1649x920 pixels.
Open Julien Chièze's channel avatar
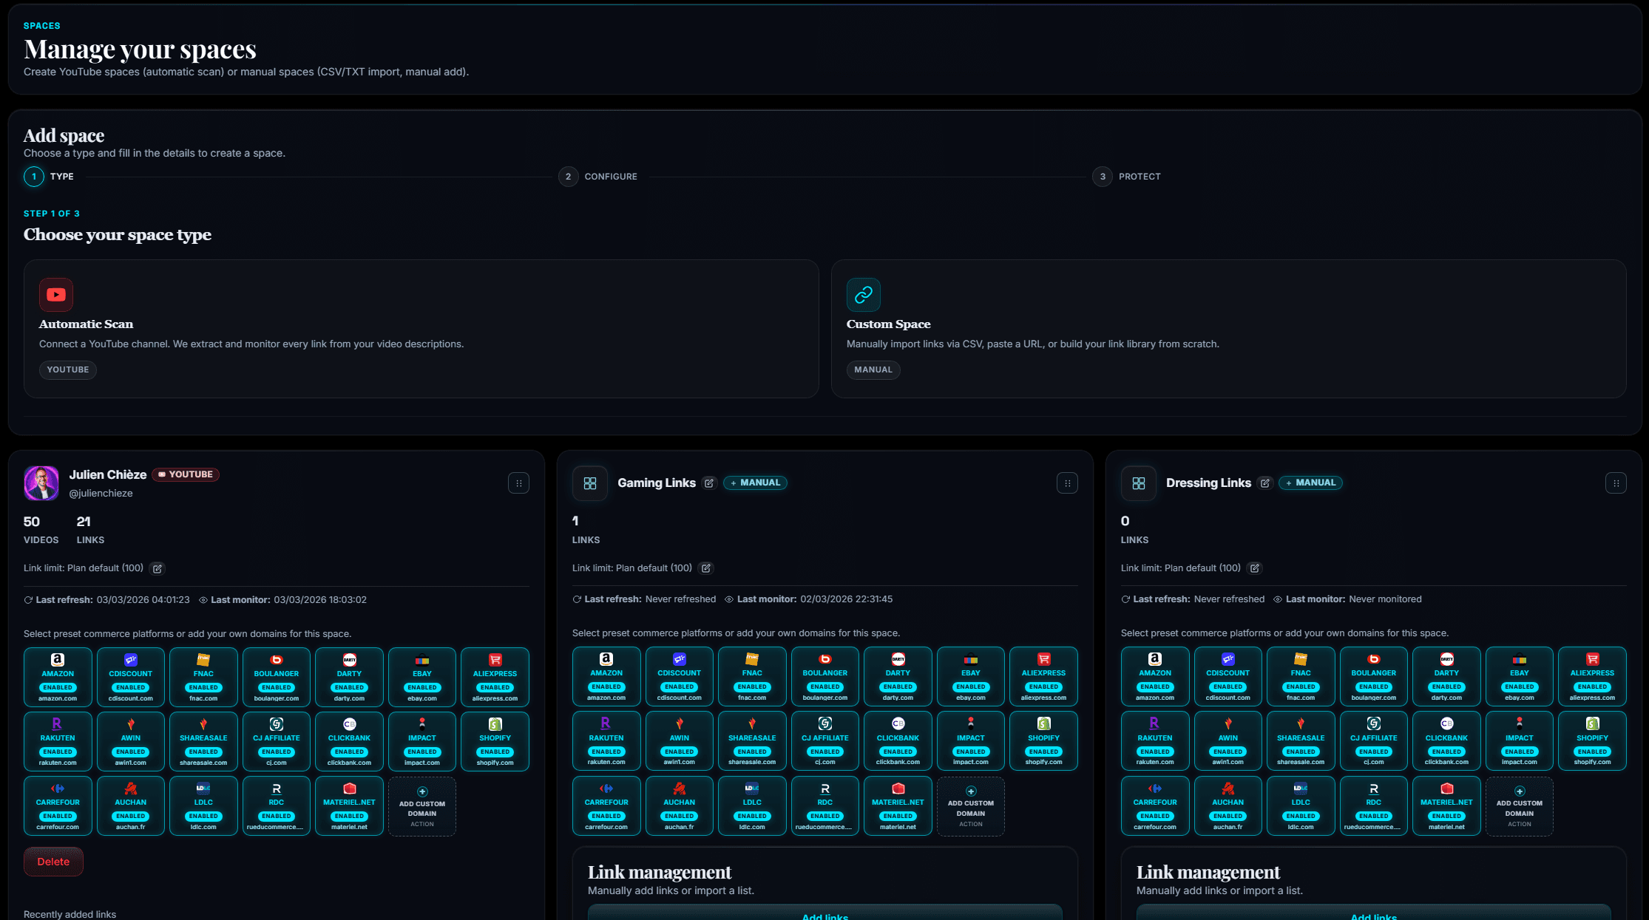click(41, 483)
